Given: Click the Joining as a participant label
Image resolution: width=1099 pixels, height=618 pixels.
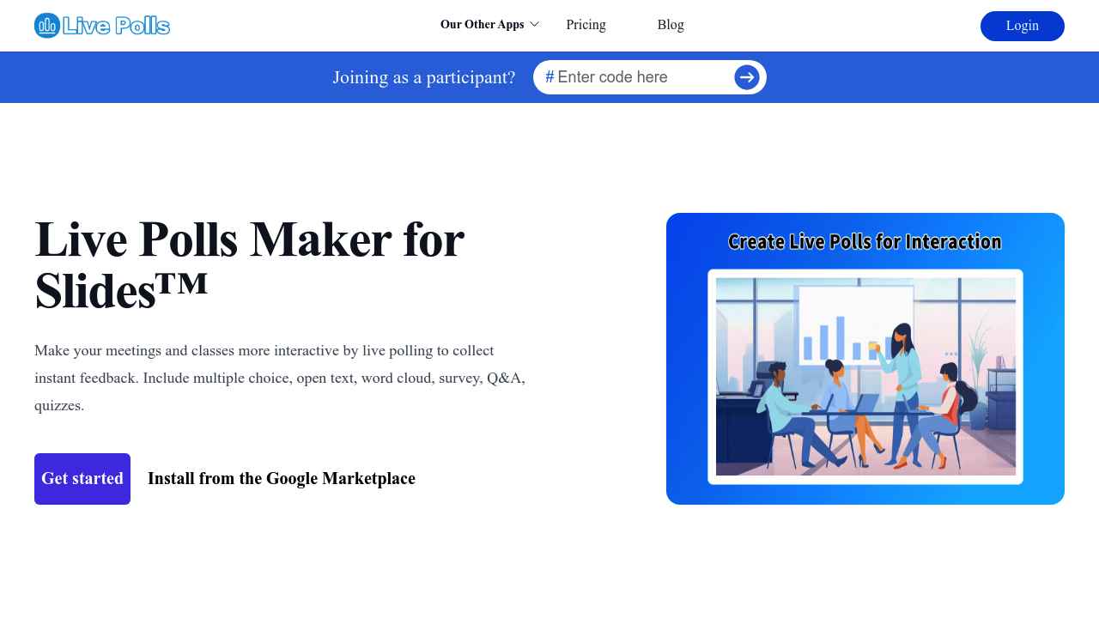Looking at the screenshot, I should [x=424, y=77].
